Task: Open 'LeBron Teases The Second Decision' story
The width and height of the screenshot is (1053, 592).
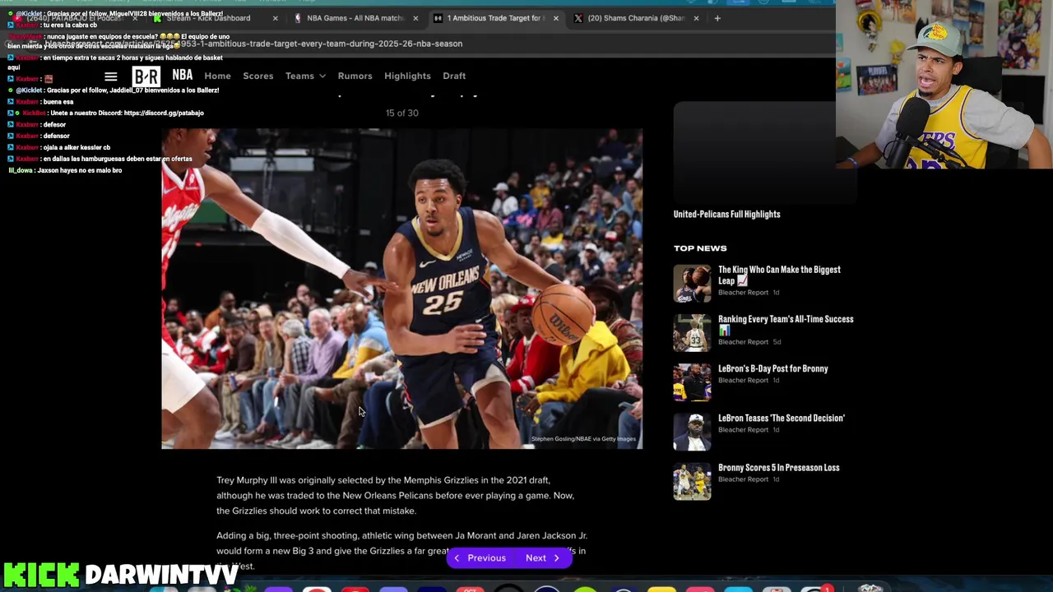Action: tap(781, 418)
